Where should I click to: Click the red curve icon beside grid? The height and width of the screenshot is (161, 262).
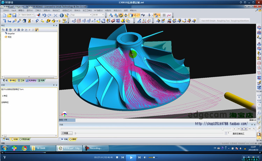[x=169, y=15]
